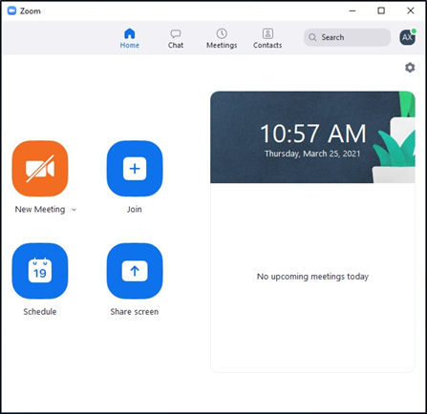
Task: Click the 10:57 AM clock banner
Action: [x=312, y=137]
